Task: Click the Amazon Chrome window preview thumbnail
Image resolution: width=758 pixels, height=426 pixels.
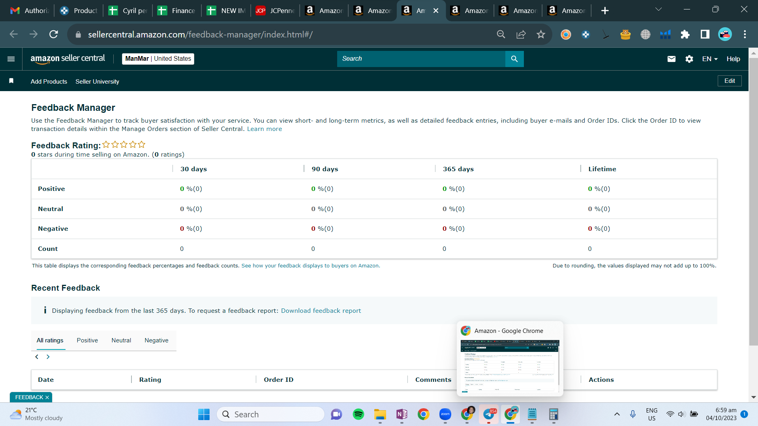Action: tap(510, 367)
